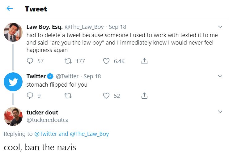Click Twitter's verified badge icon
This screenshot has width=229, height=159.
[50, 76]
